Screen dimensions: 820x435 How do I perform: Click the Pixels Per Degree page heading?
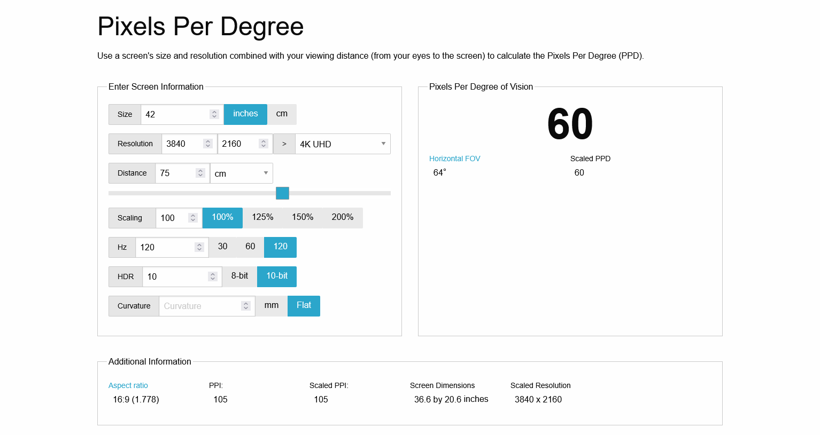(200, 26)
